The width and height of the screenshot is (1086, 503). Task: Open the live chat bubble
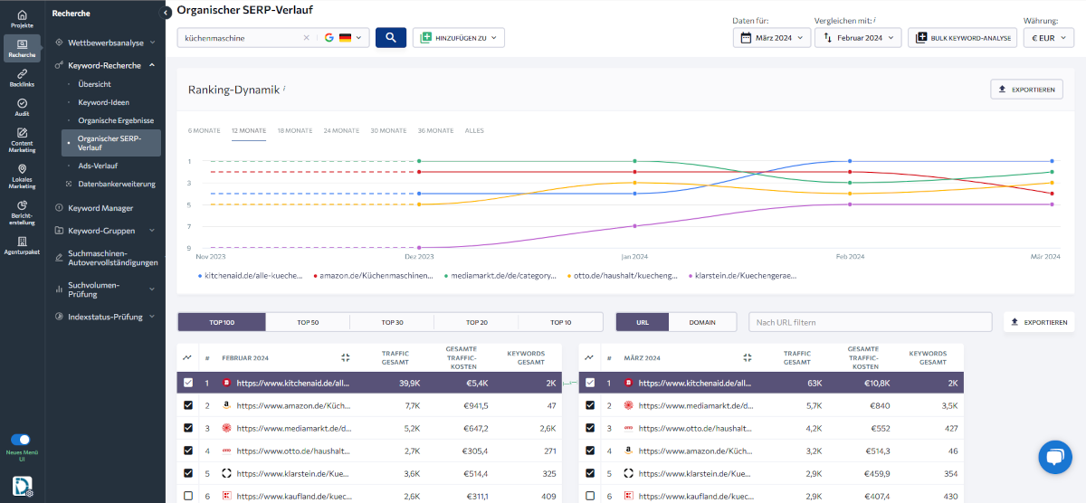tap(1053, 458)
